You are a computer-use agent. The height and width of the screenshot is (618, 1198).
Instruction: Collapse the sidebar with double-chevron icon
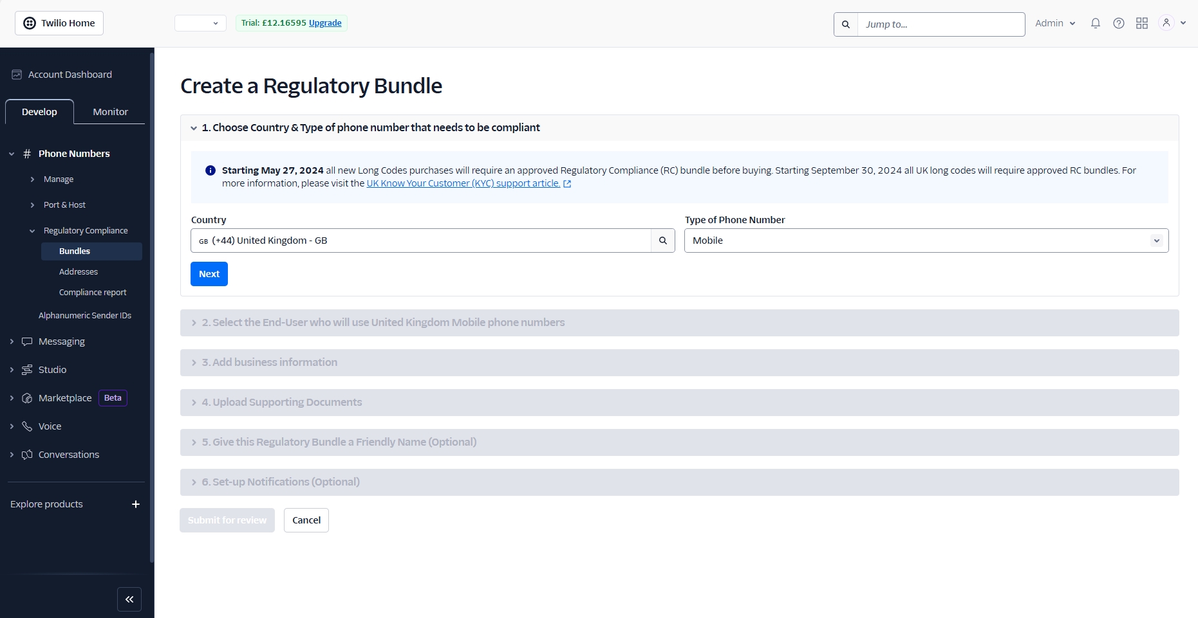129,599
